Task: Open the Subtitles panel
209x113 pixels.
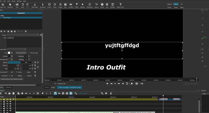Action: (112, 5)
